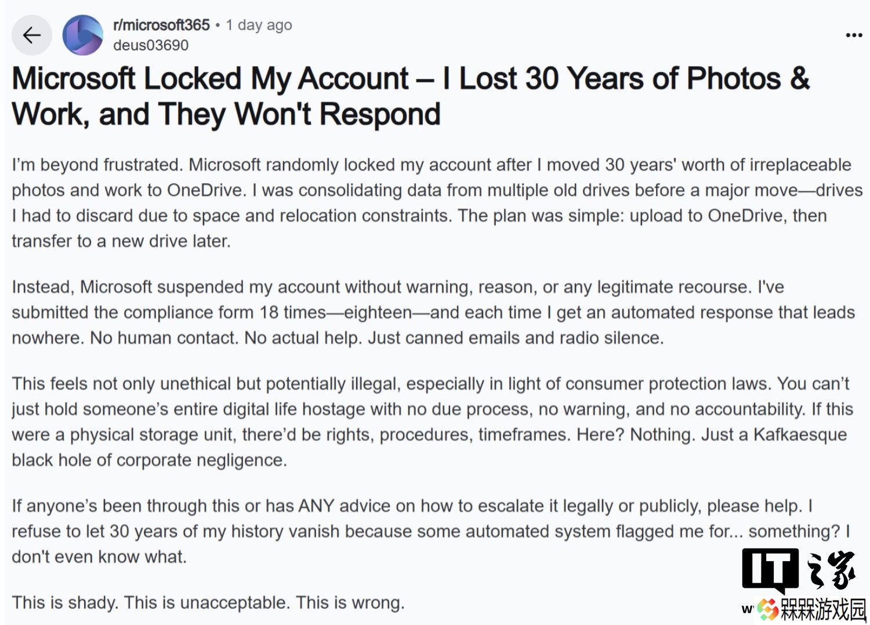Click the paragraph starting "Instead, Microsoft suspended"
This screenshot has width=870, height=625.
pyautogui.click(x=433, y=312)
